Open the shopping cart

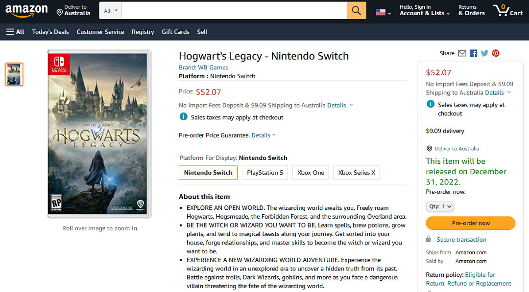[508, 11]
